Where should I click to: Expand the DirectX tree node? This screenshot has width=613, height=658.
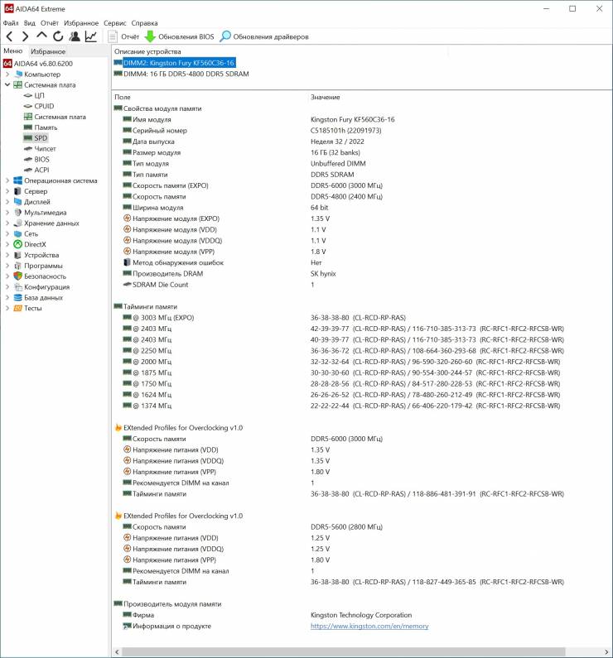pos(7,244)
